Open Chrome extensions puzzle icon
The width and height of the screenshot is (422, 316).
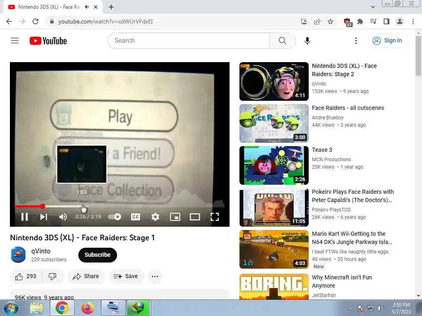click(360, 21)
